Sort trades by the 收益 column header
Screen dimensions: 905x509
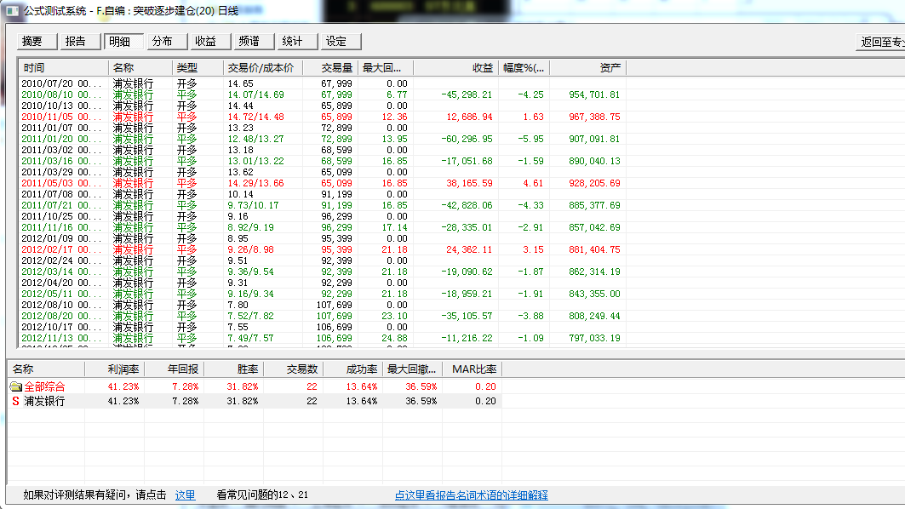click(x=456, y=68)
